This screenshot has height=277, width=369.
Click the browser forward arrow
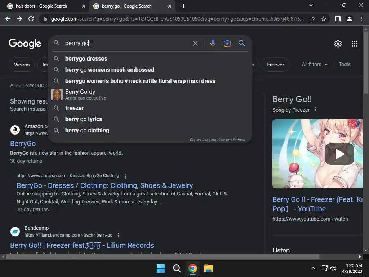coord(19,19)
